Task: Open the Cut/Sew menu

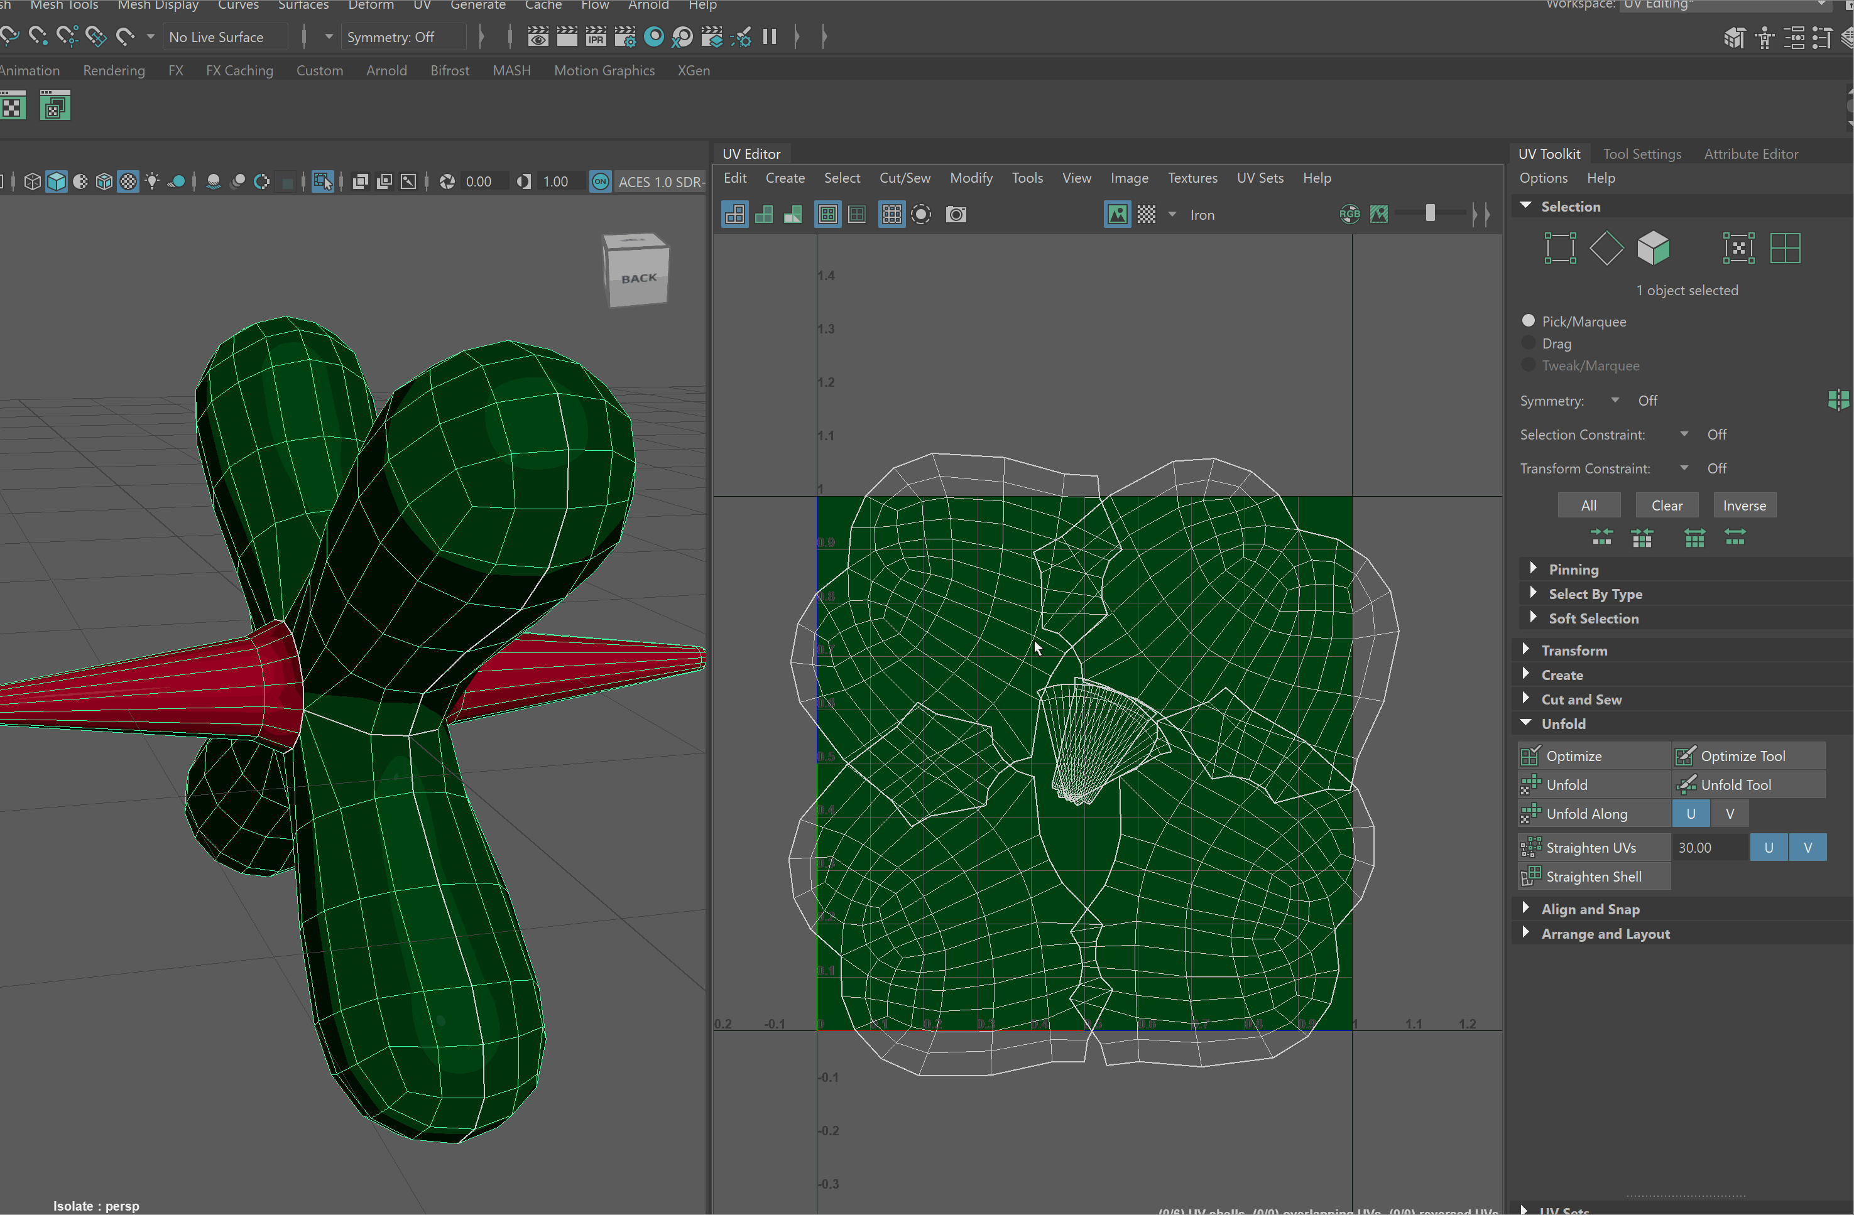Action: pyautogui.click(x=905, y=178)
